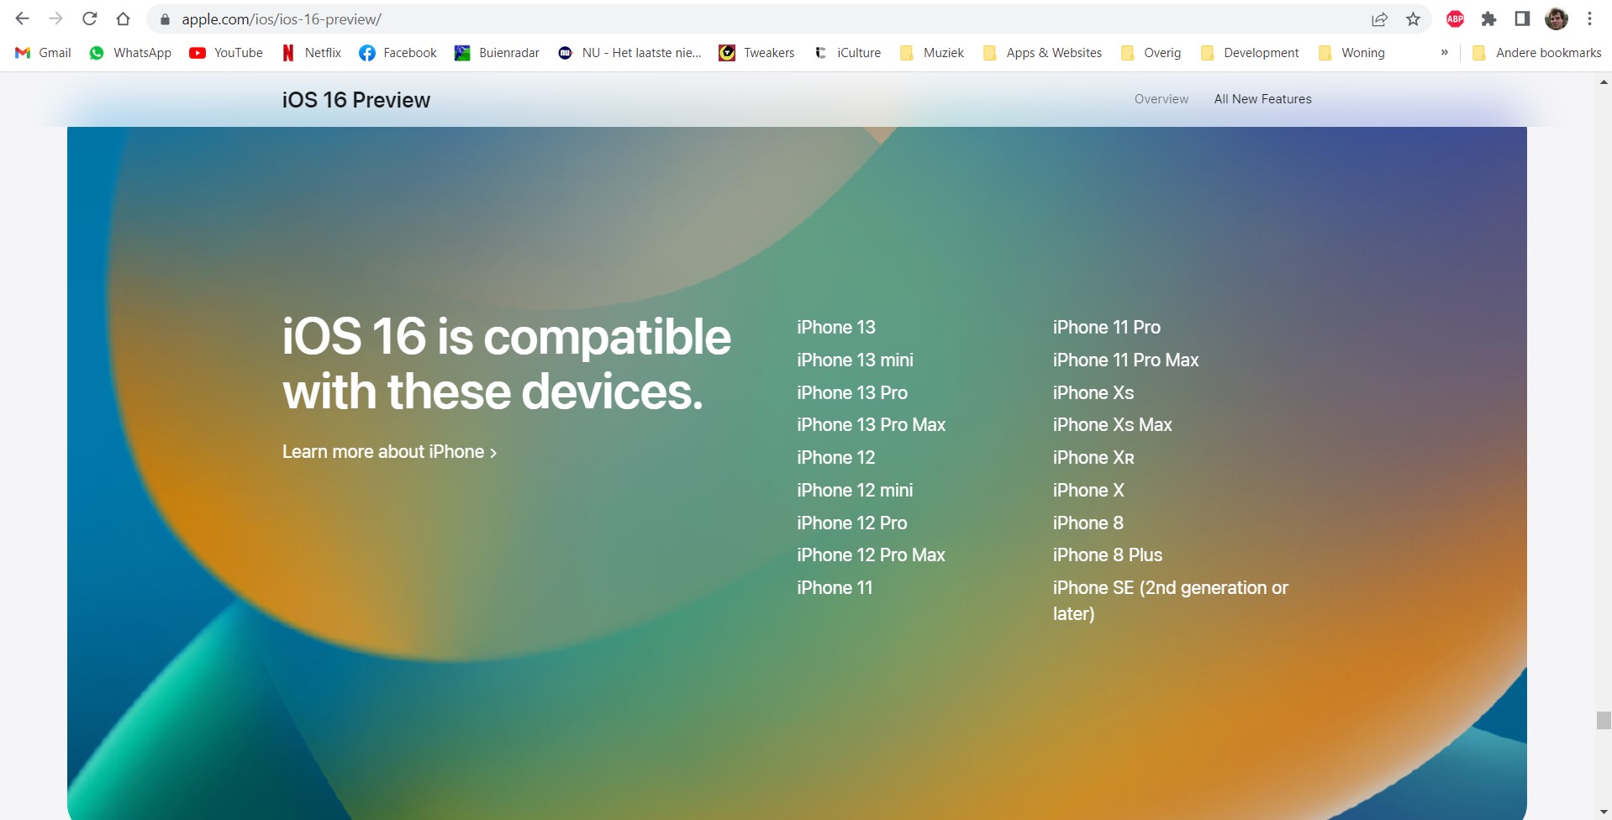Toggle the browser side panel
1612x820 pixels.
(1522, 19)
